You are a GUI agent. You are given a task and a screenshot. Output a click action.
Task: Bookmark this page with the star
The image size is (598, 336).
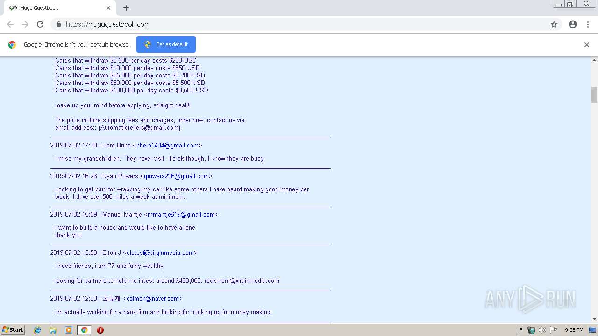(554, 24)
